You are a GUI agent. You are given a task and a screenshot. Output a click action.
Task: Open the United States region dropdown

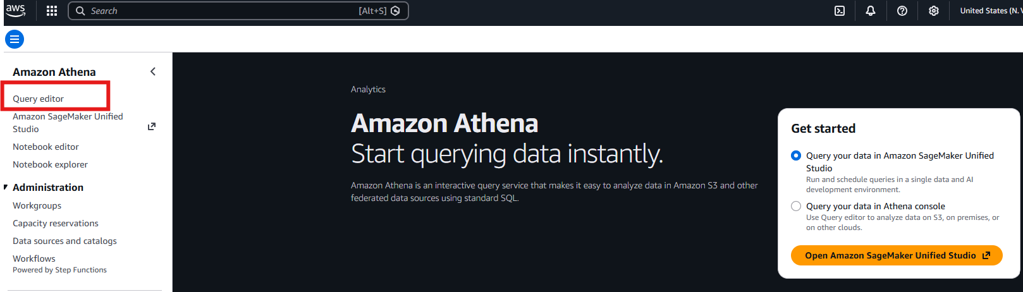tap(989, 11)
